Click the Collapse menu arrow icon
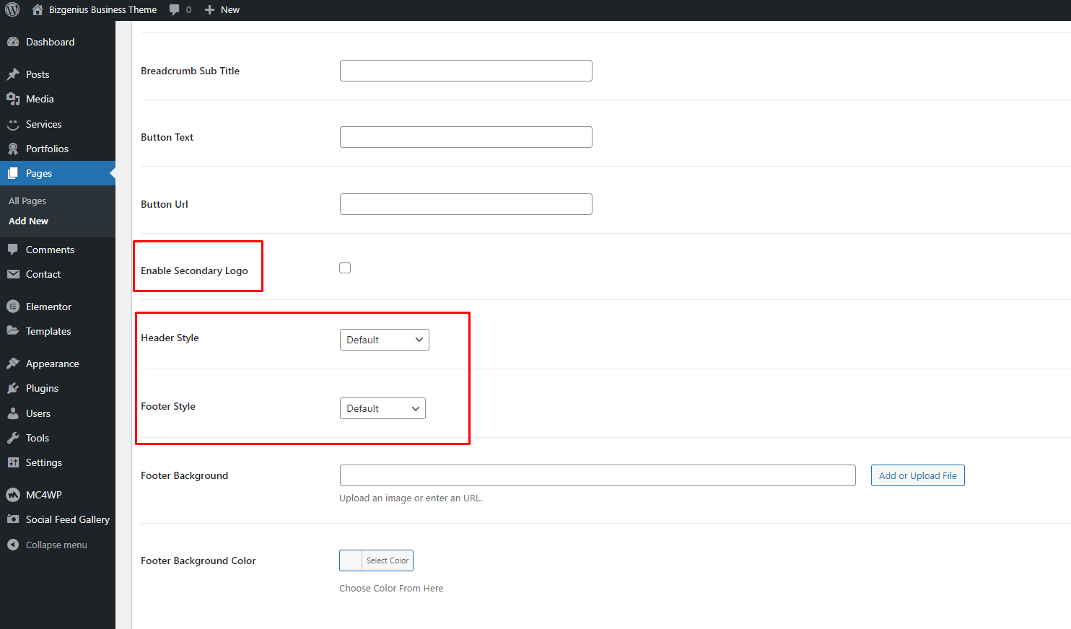Screen dimensions: 1071x629 (13, 545)
